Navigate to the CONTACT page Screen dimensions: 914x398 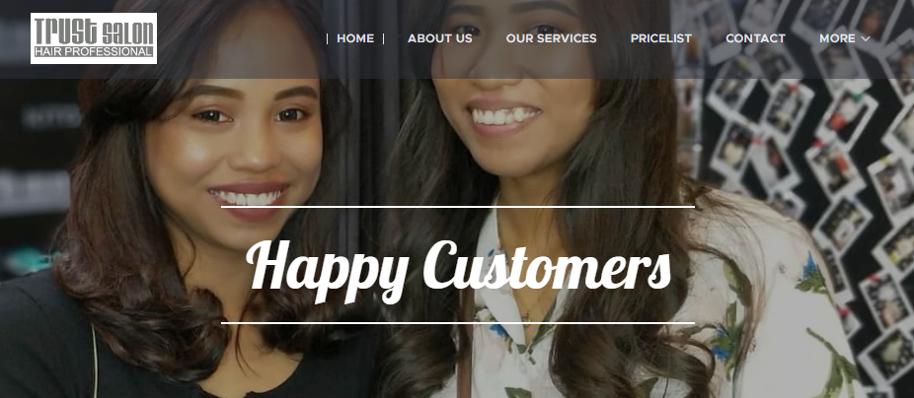tap(755, 39)
